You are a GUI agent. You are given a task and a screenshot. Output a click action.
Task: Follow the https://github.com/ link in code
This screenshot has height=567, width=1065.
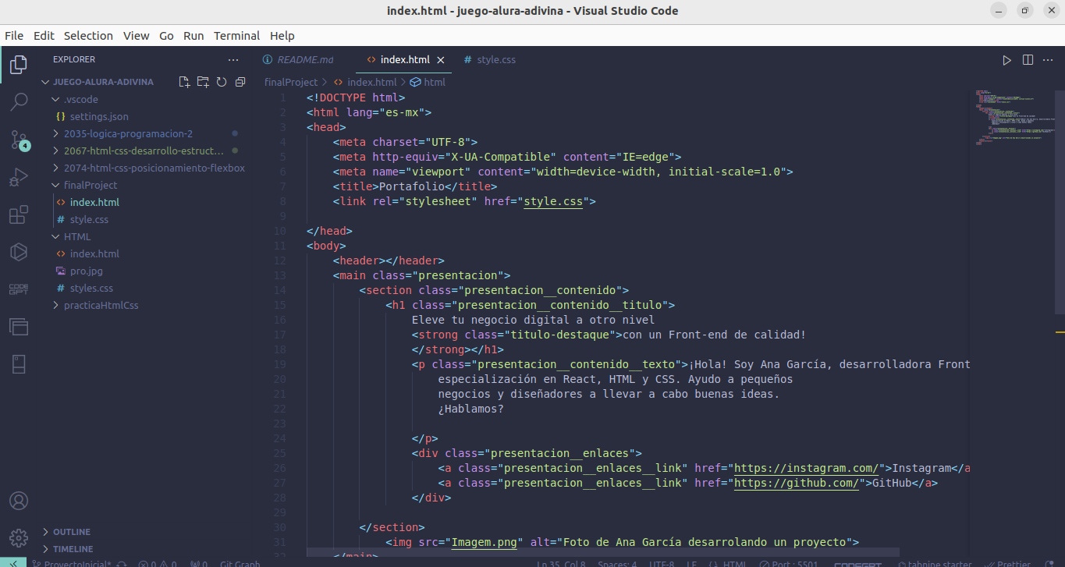pyautogui.click(x=797, y=483)
